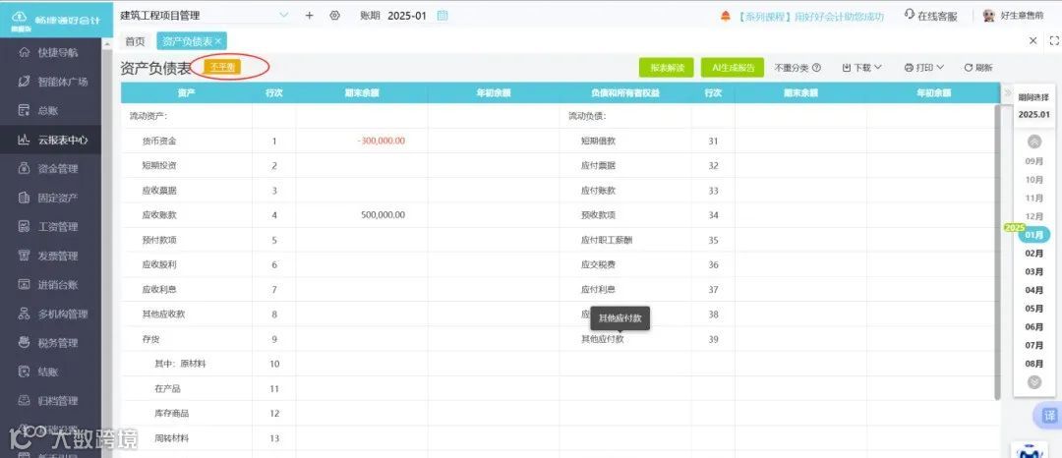Click the 短期借款 row label
Screen dimensions: 1062x458
pyautogui.click(x=598, y=141)
